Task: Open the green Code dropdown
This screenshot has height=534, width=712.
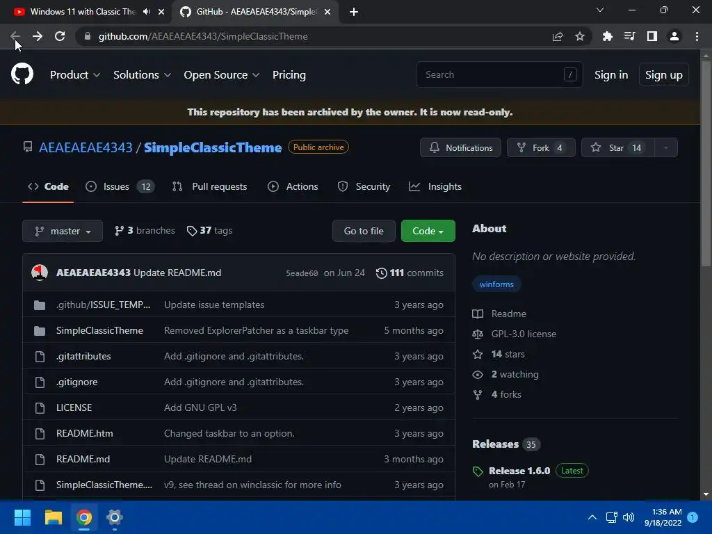Action: [428, 231]
